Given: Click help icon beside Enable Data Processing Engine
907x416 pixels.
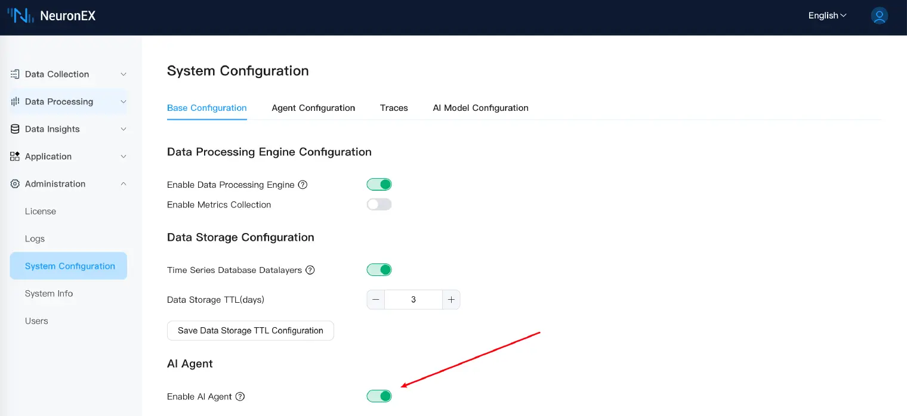Looking at the screenshot, I should [303, 185].
